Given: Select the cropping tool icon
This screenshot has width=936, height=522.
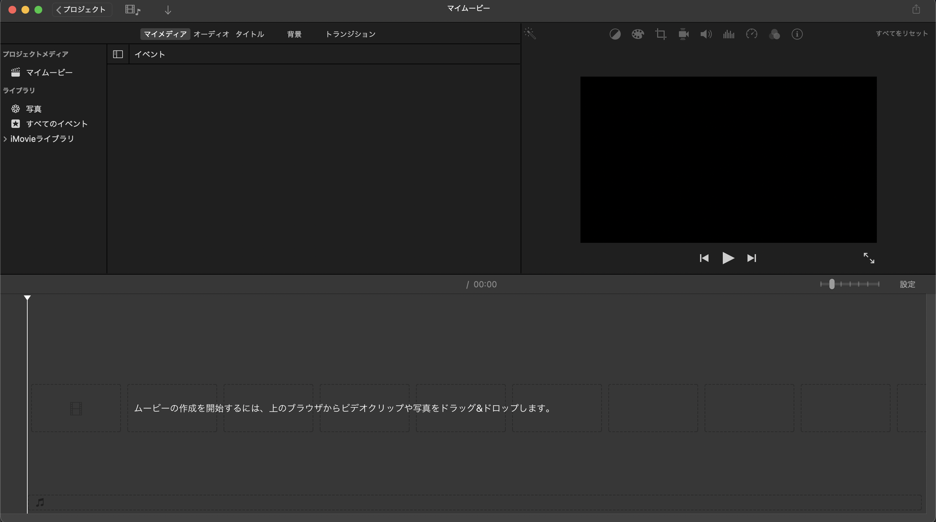Looking at the screenshot, I should pos(660,34).
